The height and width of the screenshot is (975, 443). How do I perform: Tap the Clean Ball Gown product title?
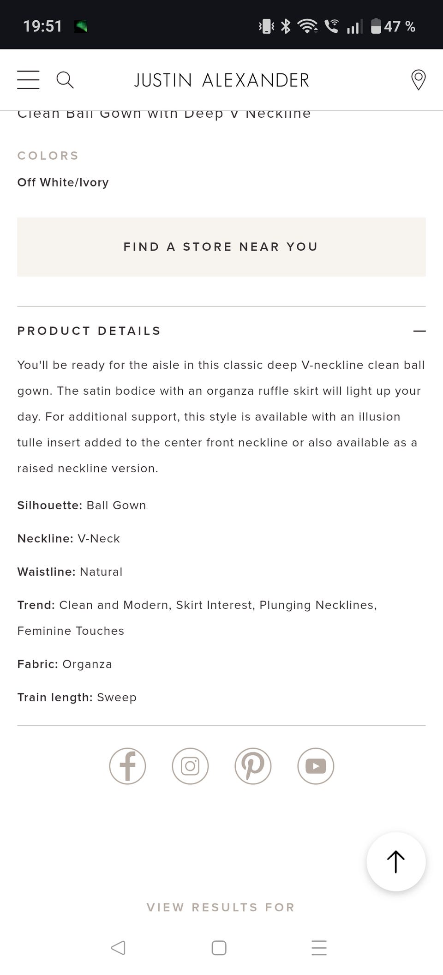click(164, 113)
